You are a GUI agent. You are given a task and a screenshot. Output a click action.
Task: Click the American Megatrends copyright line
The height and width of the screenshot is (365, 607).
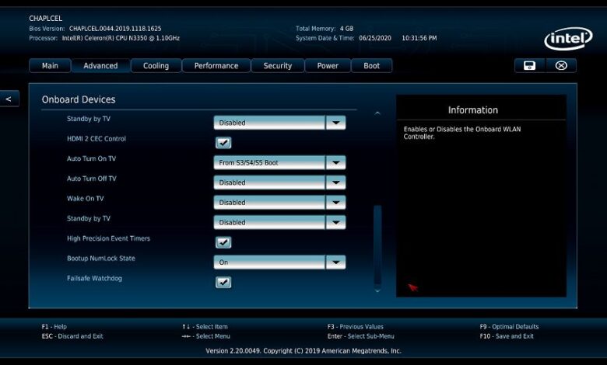[x=303, y=351]
